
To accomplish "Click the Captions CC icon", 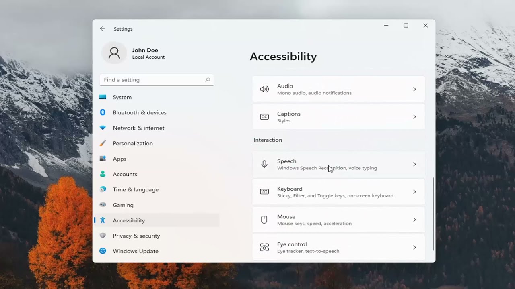I will coord(264,117).
